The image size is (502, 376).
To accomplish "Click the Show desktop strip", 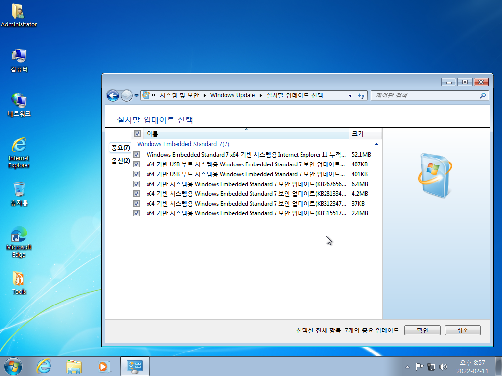I will tap(499, 366).
